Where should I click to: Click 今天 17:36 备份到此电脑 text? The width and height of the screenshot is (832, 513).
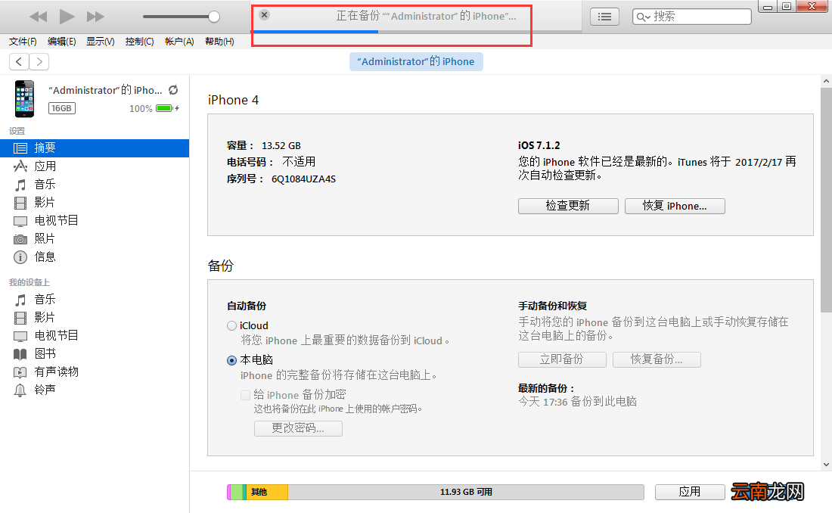577,402
